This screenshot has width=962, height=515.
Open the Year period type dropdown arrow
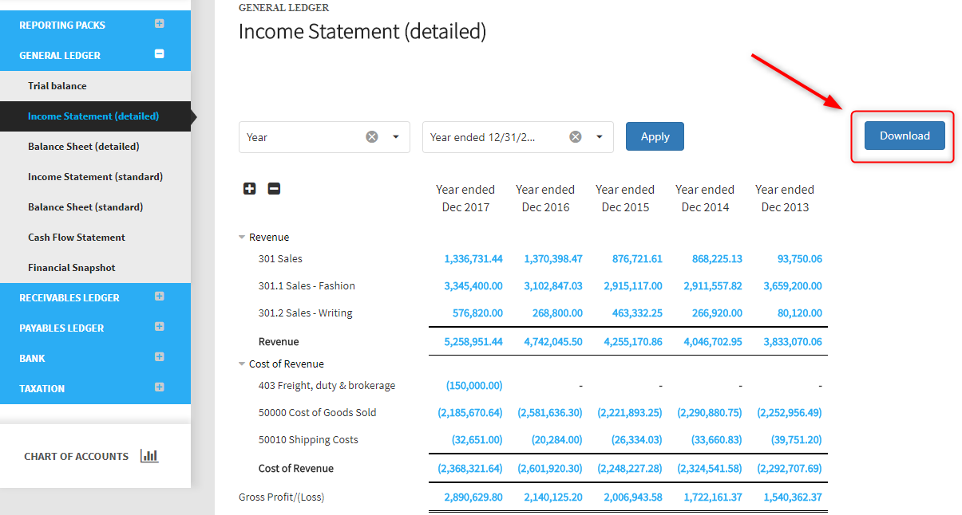pos(396,137)
